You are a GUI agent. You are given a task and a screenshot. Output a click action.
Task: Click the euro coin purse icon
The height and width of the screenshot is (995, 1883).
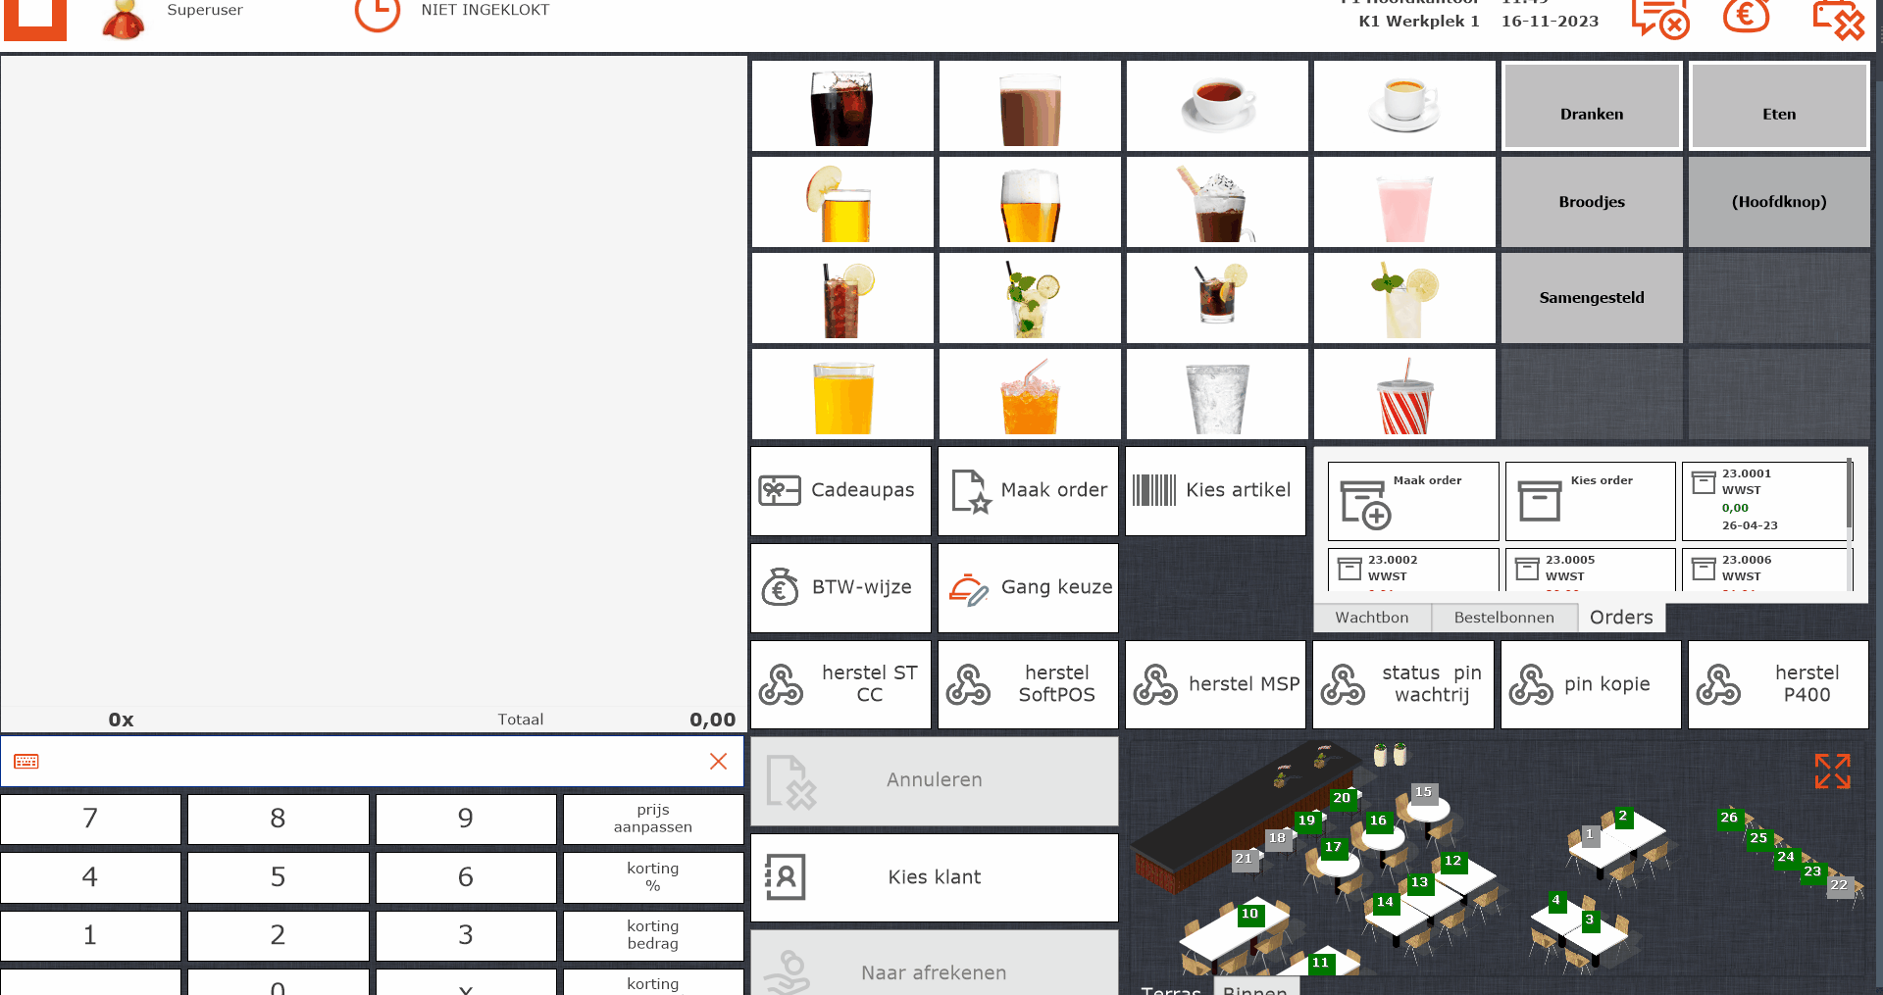[1746, 15]
